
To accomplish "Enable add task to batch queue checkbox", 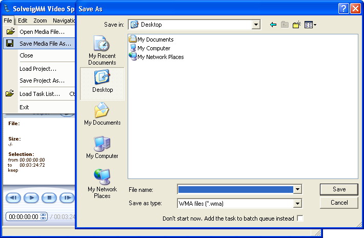I will point(300,219).
